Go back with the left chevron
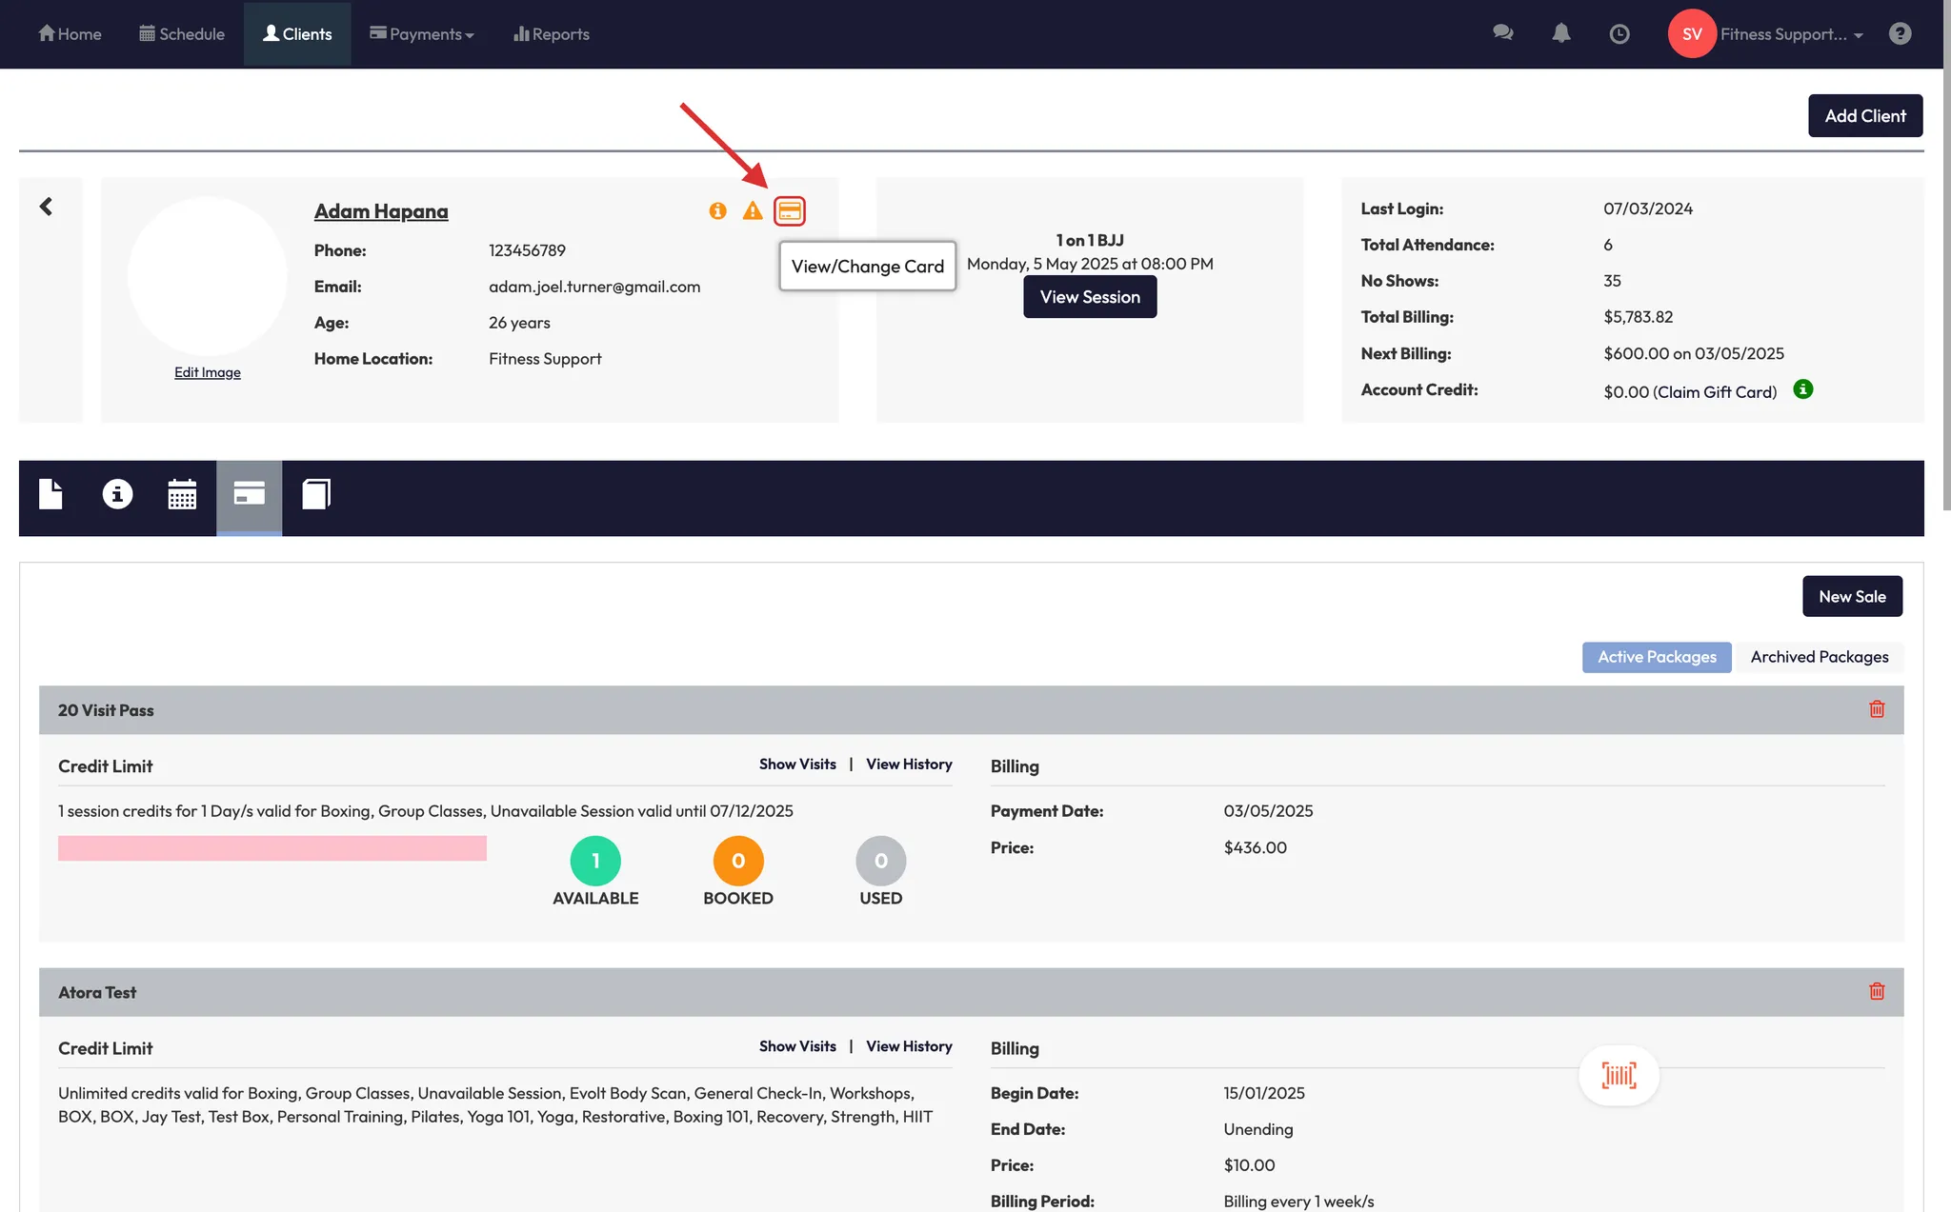This screenshot has height=1212, width=1951. pyautogui.click(x=46, y=207)
